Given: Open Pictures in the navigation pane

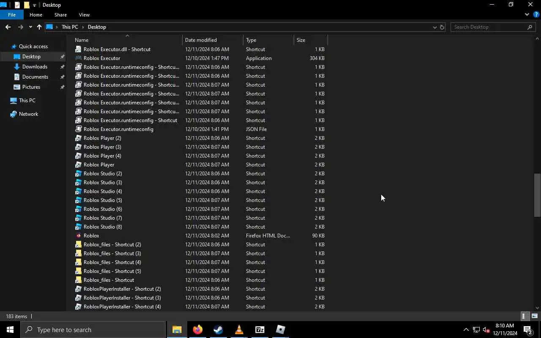Looking at the screenshot, I should (31, 87).
